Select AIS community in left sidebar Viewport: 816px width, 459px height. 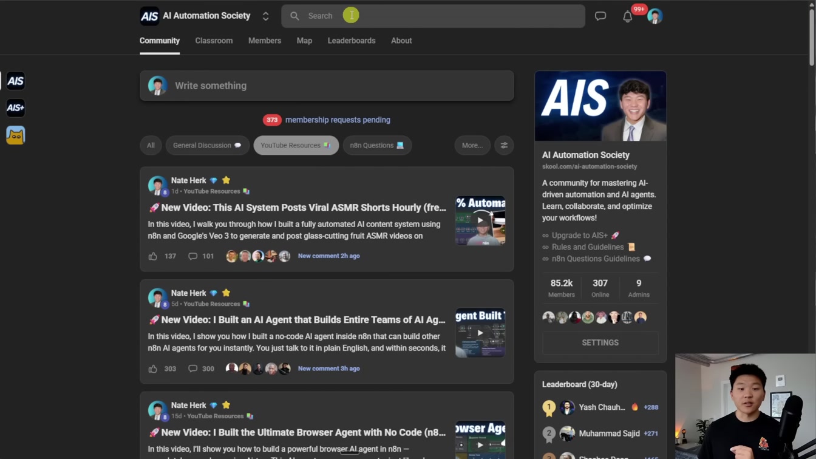click(16, 81)
